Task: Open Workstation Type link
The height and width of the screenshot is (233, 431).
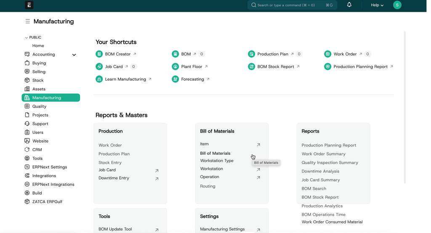Action: [x=217, y=161]
